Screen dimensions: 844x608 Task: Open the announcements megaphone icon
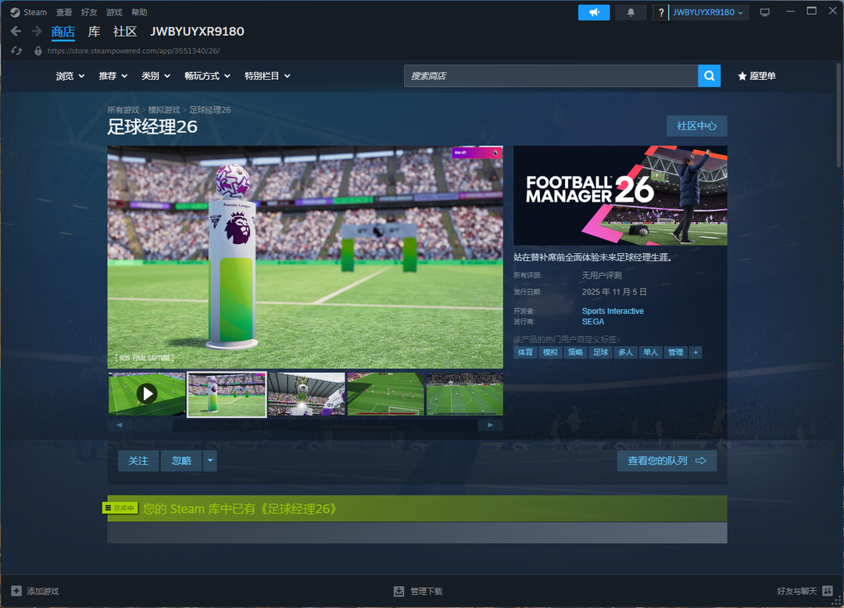pyautogui.click(x=594, y=13)
